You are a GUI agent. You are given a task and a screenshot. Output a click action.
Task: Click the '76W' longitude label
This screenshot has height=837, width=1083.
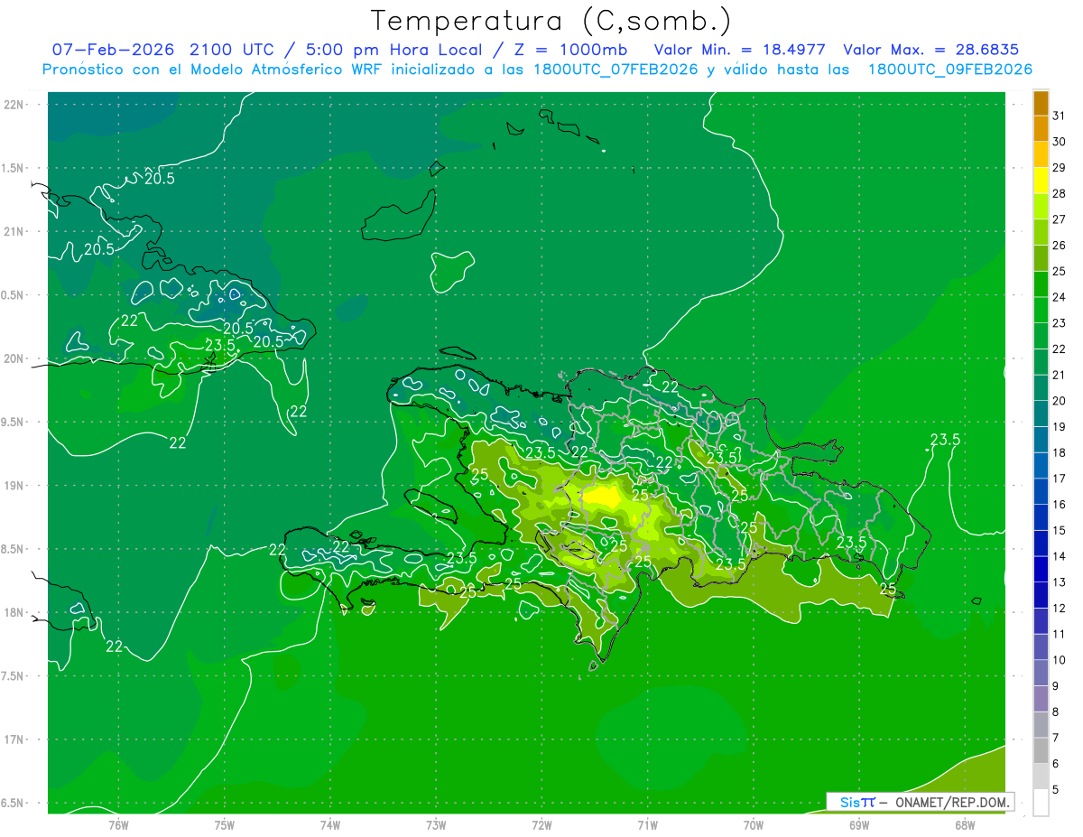[x=118, y=824]
